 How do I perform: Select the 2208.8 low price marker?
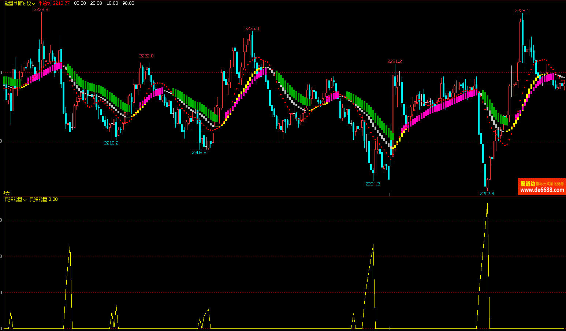pyautogui.click(x=199, y=152)
